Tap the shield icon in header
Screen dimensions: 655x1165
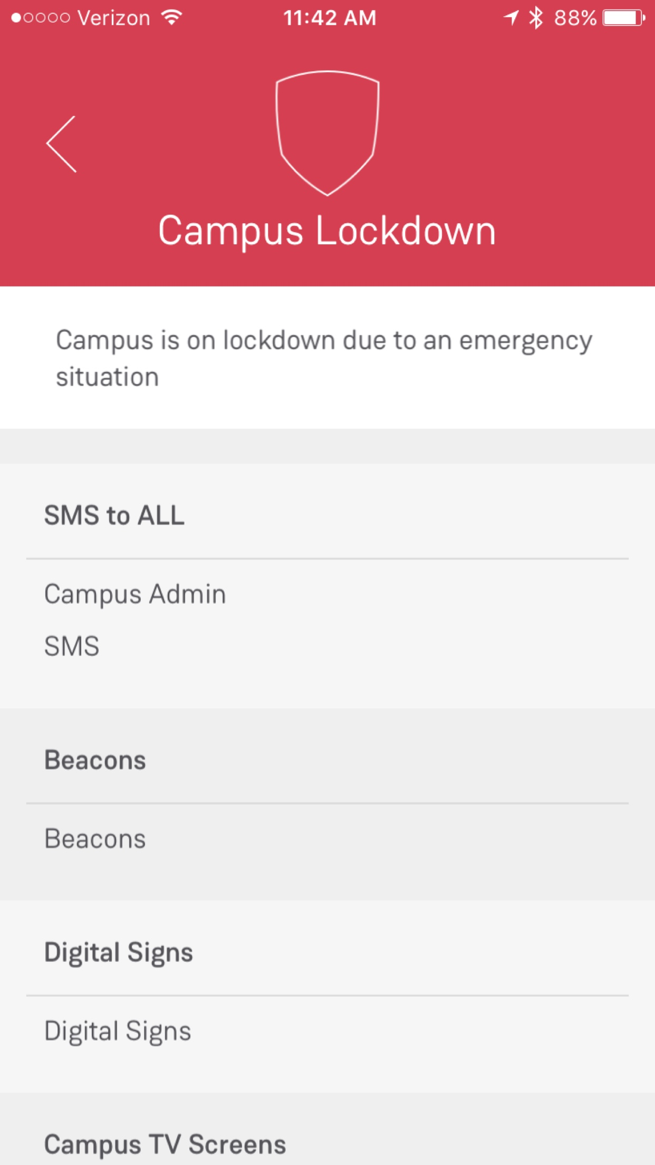click(327, 133)
